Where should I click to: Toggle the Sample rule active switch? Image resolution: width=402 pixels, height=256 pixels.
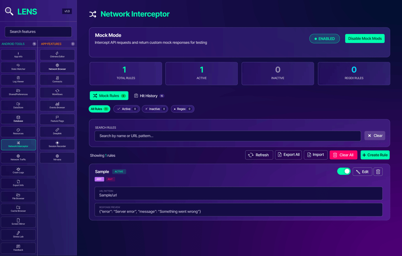coord(344,171)
